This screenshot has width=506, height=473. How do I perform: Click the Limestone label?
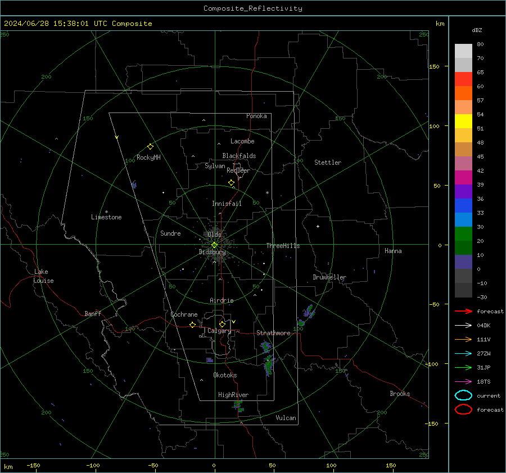click(x=106, y=217)
